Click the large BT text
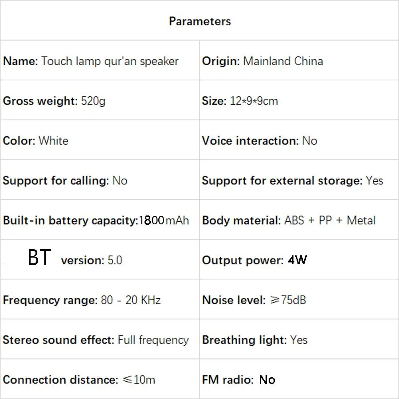Viewport: 399px width, 399px height. point(39,258)
